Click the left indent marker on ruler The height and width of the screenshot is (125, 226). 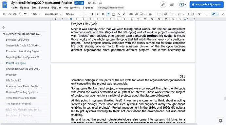(71, 19)
